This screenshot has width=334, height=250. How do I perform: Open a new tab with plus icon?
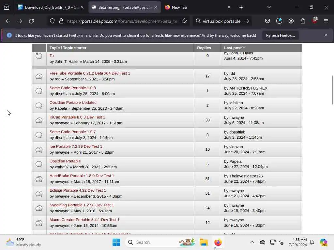click(241, 7)
